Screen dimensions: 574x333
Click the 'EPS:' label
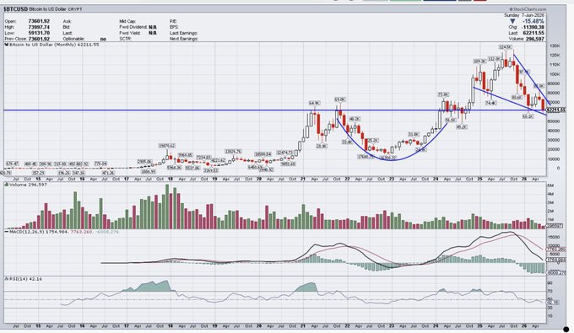click(x=174, y=27)
